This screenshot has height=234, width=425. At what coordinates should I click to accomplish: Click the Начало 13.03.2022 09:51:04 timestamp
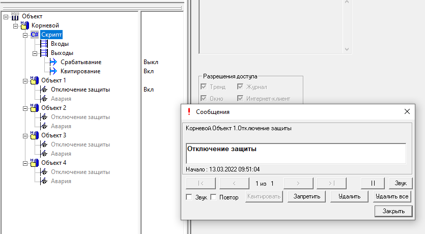coord(222,169)
